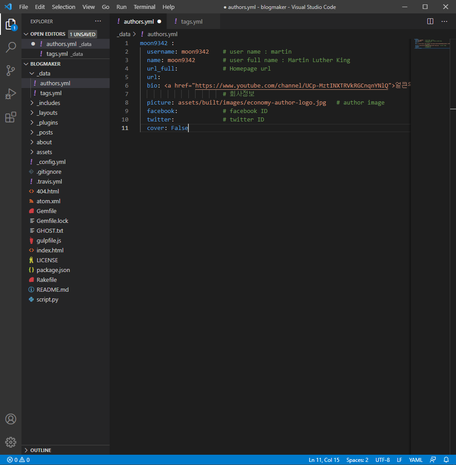Open the Search view icon
The width and height of the screenshot is (456, 465).
11,47
